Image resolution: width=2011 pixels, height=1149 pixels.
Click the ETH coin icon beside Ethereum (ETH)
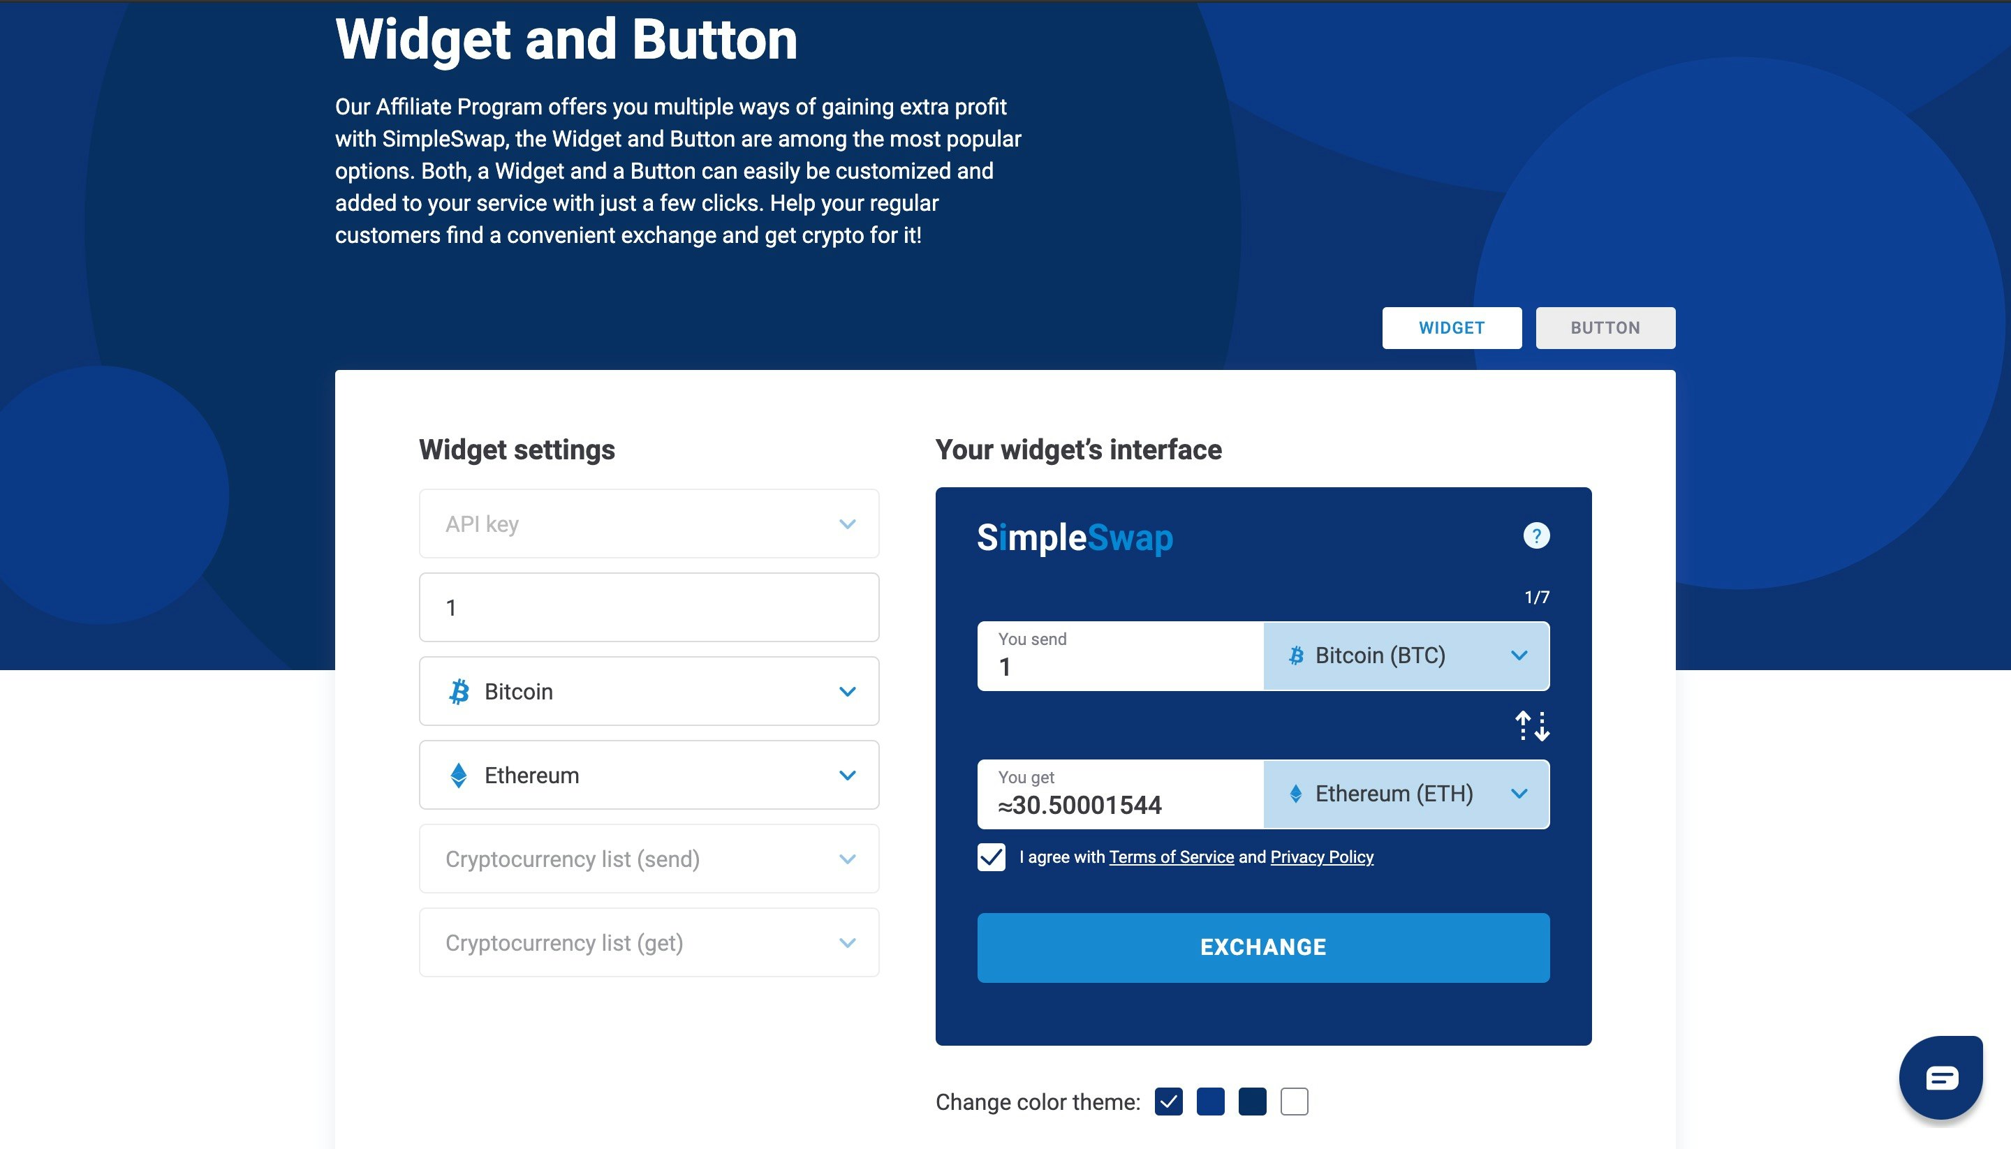coord(1296,794)
